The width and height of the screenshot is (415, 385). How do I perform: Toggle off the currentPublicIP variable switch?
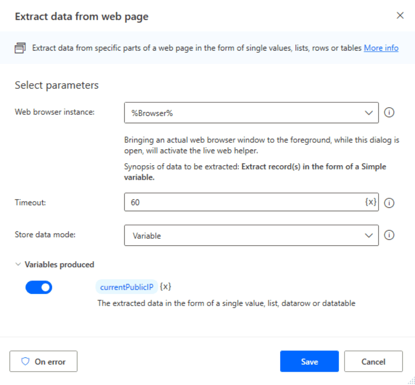coord(38,287)
